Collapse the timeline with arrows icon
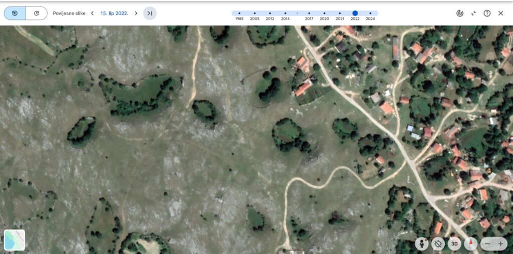This screenshot has width=513, height=254. [473, 13]
